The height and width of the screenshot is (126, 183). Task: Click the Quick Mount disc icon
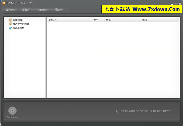pyautogui.click(x=12, y=110)
